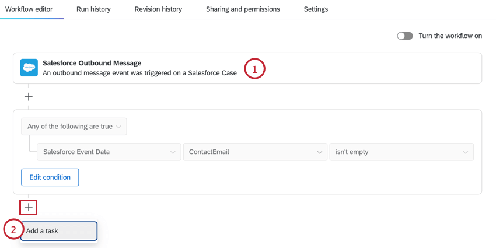The height and width of the screenshot is (248, 496).
Task: Click the red circled number 2 marker
Action: click(x=13, y=230)
